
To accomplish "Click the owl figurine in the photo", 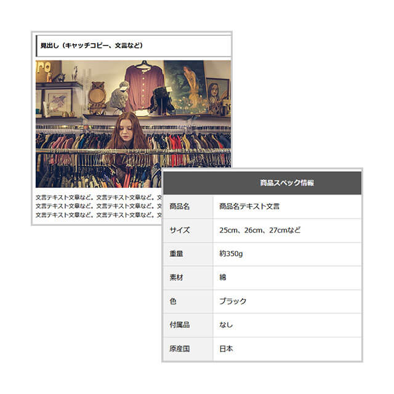I will coord(96,92).
